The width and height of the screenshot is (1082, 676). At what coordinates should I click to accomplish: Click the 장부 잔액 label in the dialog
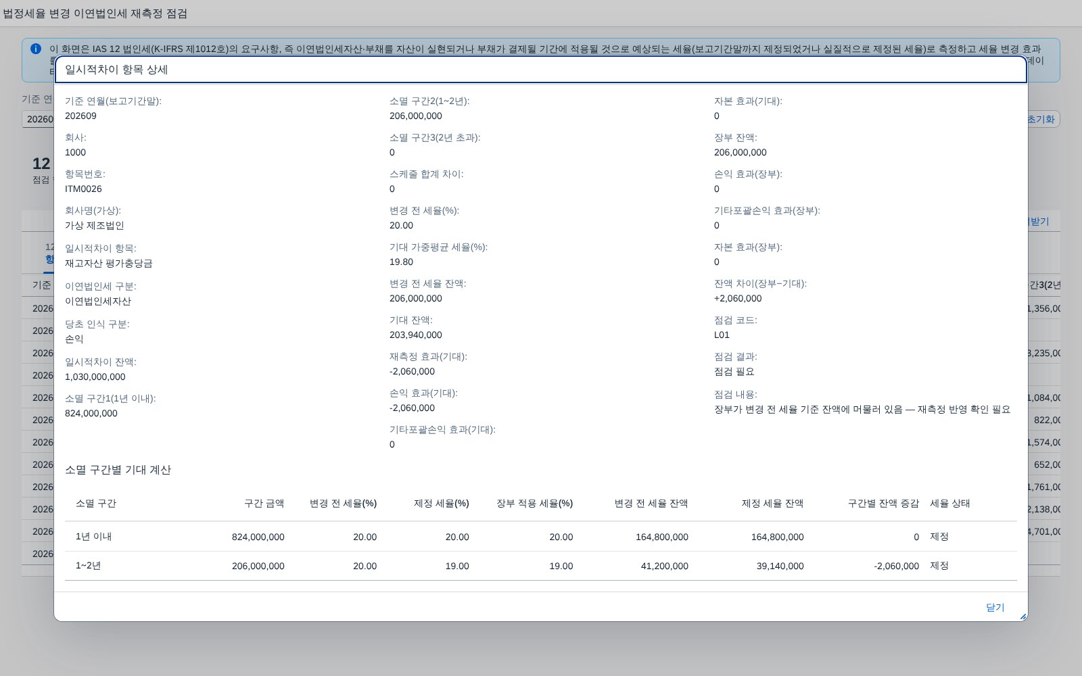[x=736, y=137]
